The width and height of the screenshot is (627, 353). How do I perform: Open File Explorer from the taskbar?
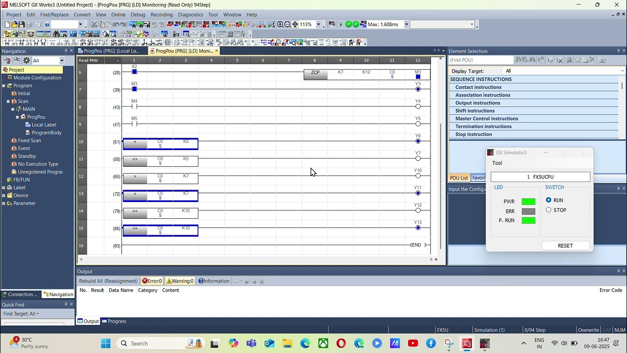point(287,343)
